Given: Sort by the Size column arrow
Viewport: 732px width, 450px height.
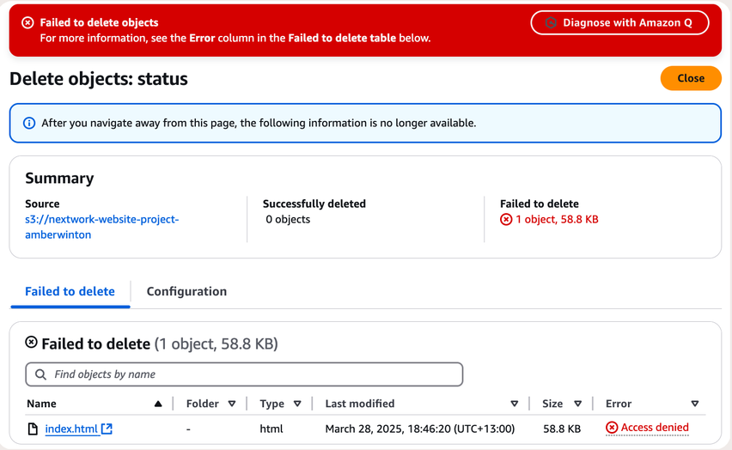Looking at the screenshot, I should (x=578, y=404).
